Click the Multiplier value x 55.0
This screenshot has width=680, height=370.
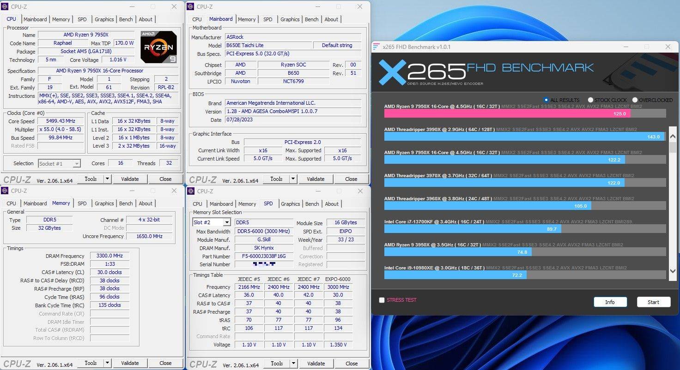click(61, 130)
